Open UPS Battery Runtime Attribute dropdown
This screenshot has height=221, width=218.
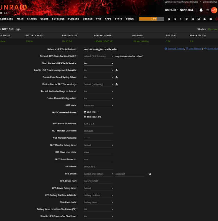click(x=98, y=195)
